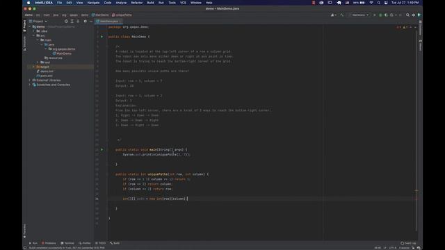Viewport: 445px width, 250px height.
Task: Toggle the Profiler tool window button
Action: pyautogui.click(x=85, y=243)
